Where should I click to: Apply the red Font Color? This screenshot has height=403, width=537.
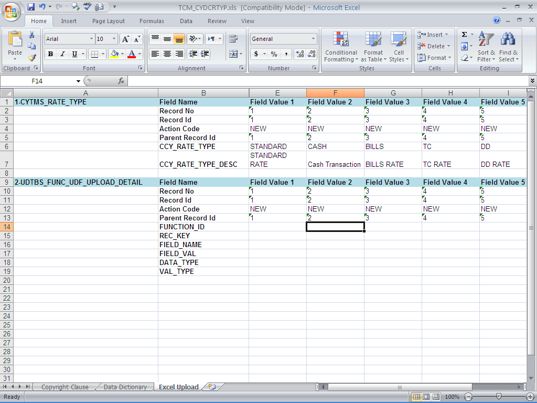[132, 54]
